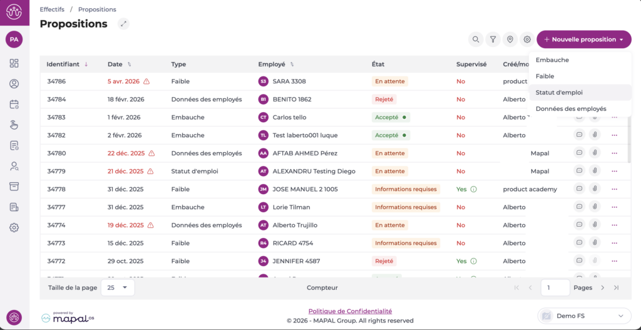Click the Nouvelle proposition dropdown button
The image size is (641, 330).
point(583,39)
